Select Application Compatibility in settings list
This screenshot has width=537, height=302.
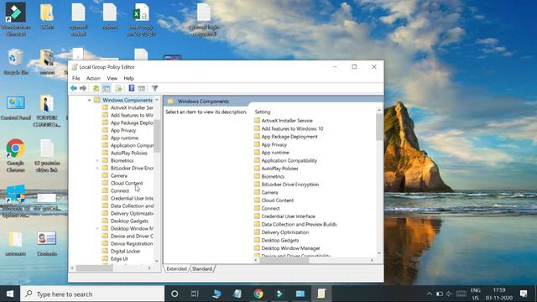(x=289, y=160)
